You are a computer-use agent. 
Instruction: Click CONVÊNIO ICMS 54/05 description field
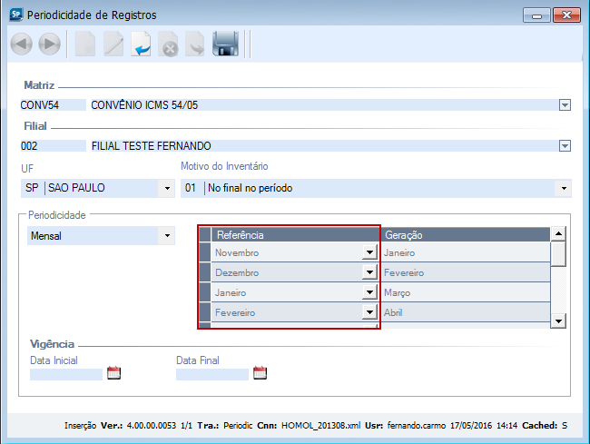coord(324,105)
